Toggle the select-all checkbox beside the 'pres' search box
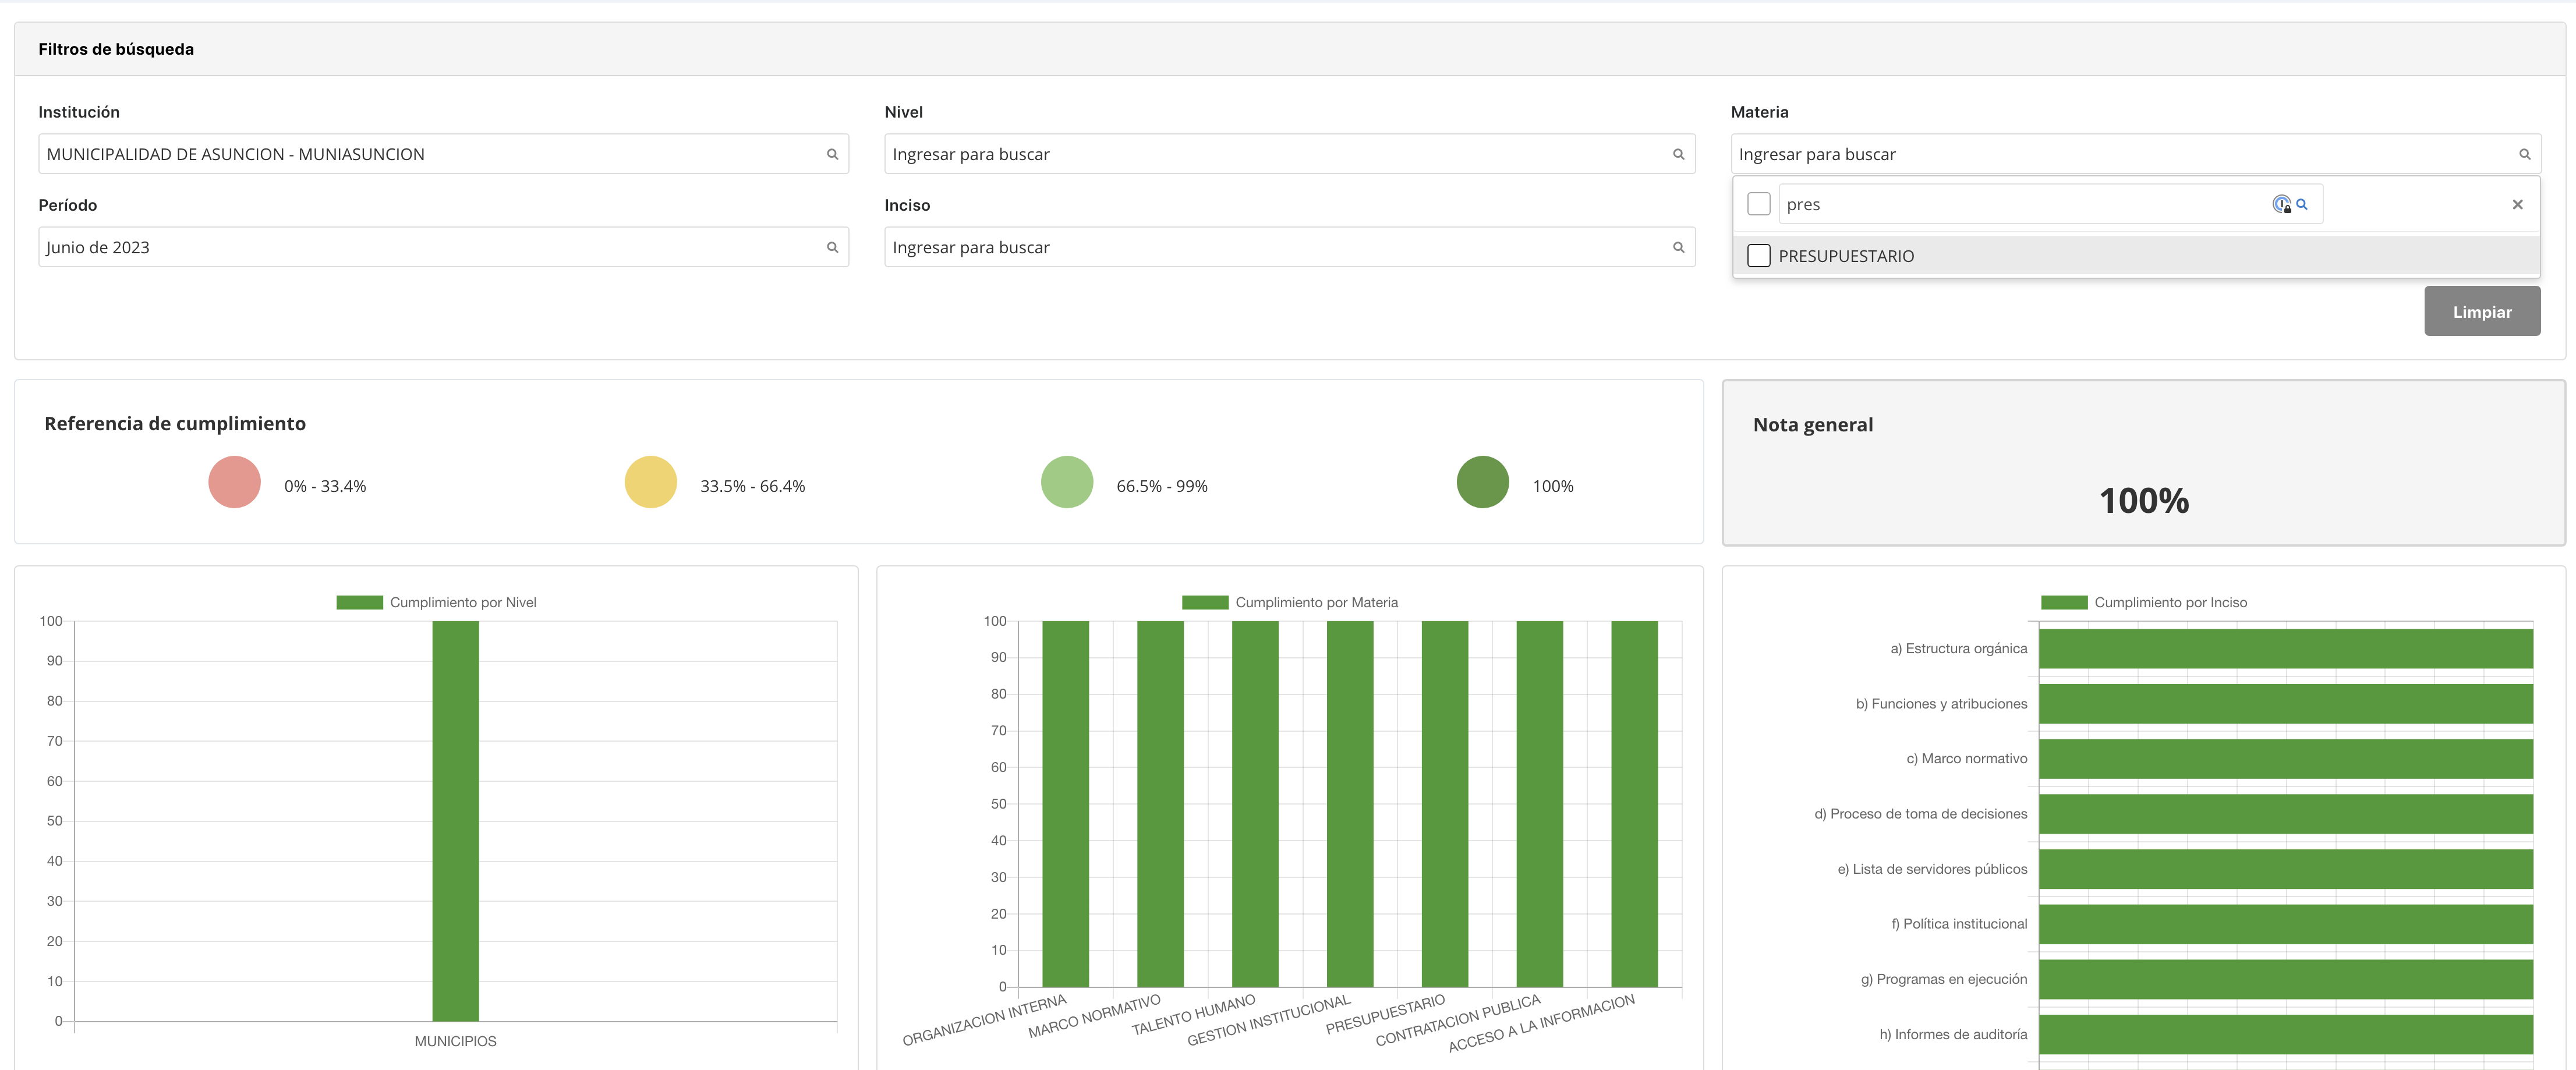This screenshot has width=2576, height=1070. tap(1758, 204)
